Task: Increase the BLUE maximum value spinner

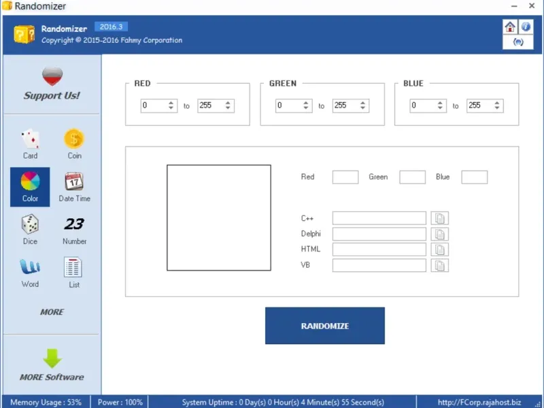Action: click(497, 103)
